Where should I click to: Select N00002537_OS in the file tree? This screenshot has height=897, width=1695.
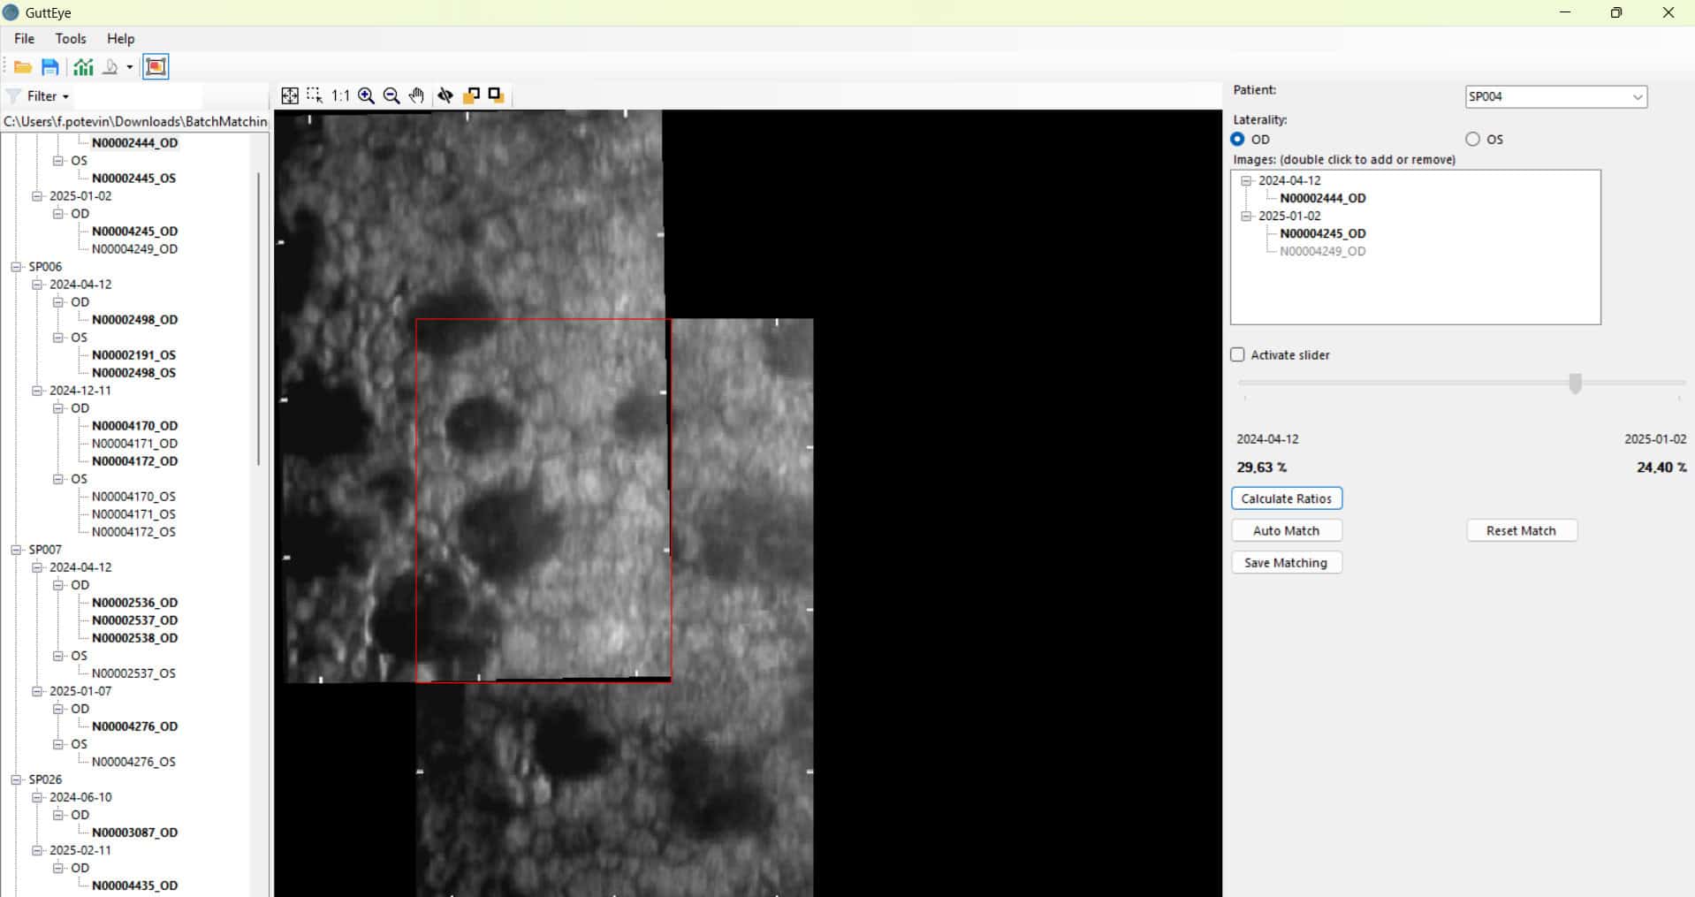tap(134, 673)
